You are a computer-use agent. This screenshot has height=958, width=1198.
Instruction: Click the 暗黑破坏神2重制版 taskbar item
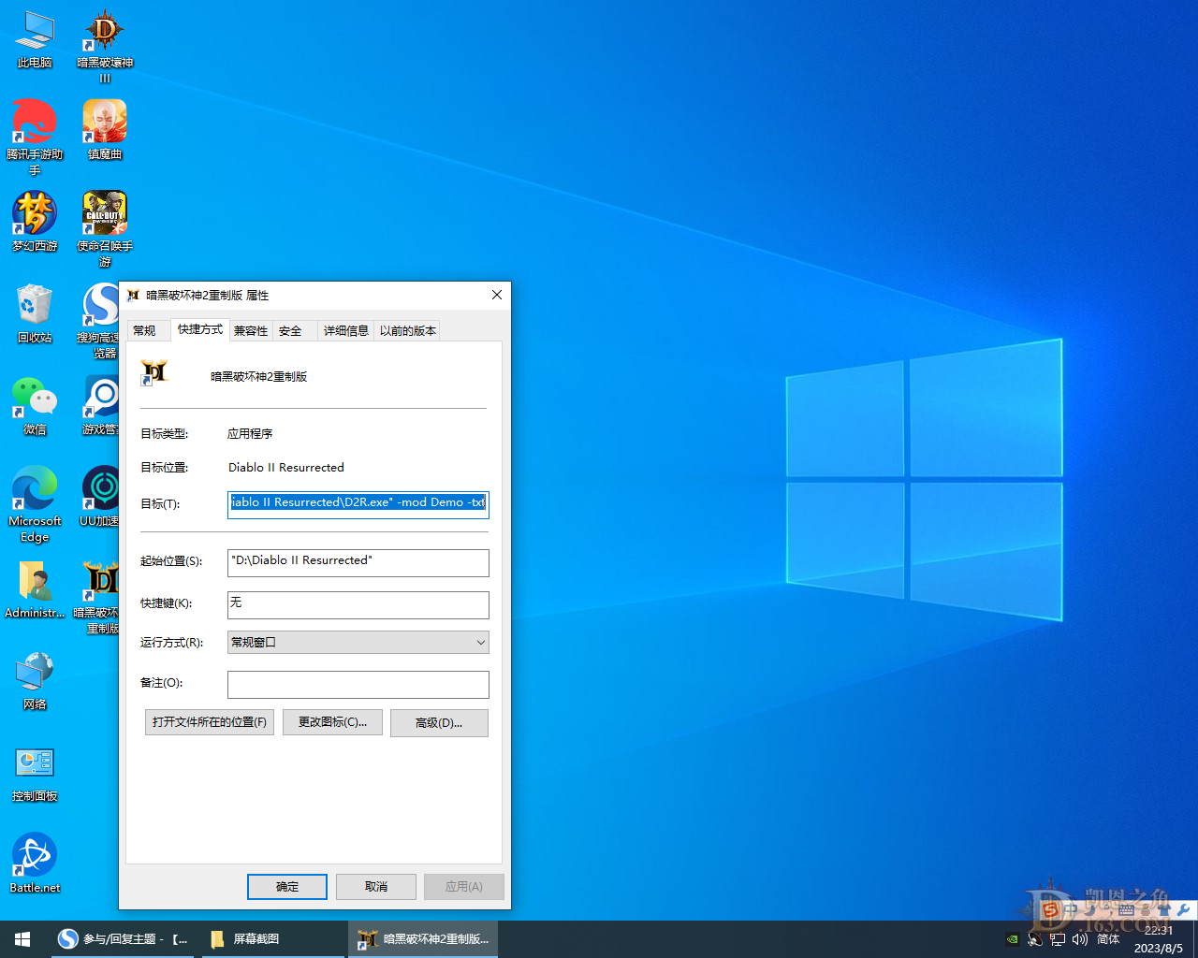pos(423,939)
